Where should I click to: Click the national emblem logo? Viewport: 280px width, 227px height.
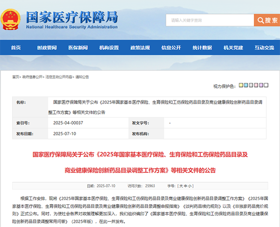point(11,19)
